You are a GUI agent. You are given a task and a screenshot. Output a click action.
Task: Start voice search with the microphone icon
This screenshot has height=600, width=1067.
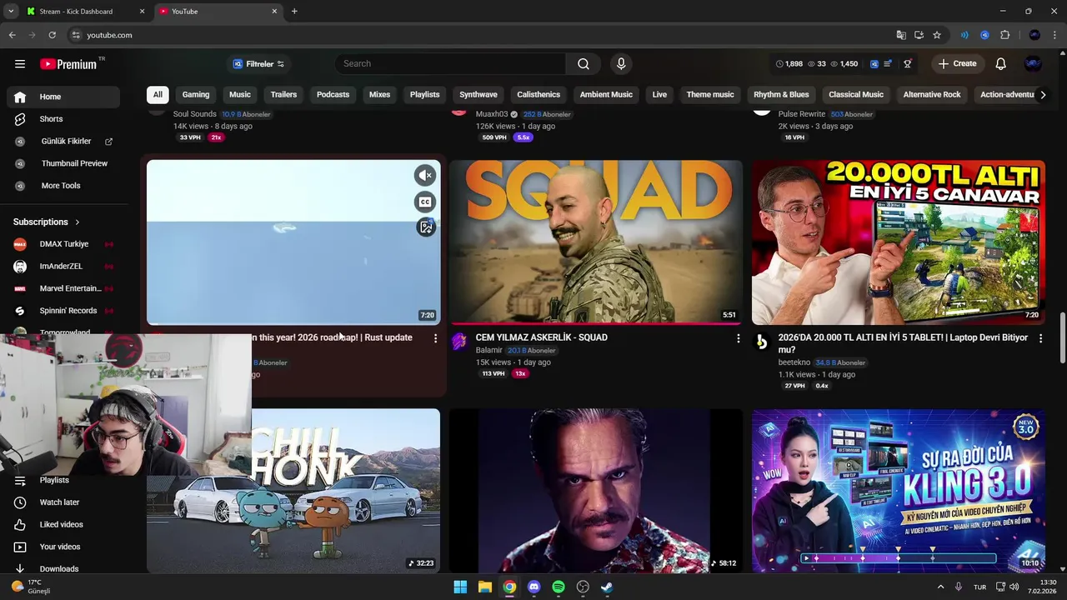620,63
